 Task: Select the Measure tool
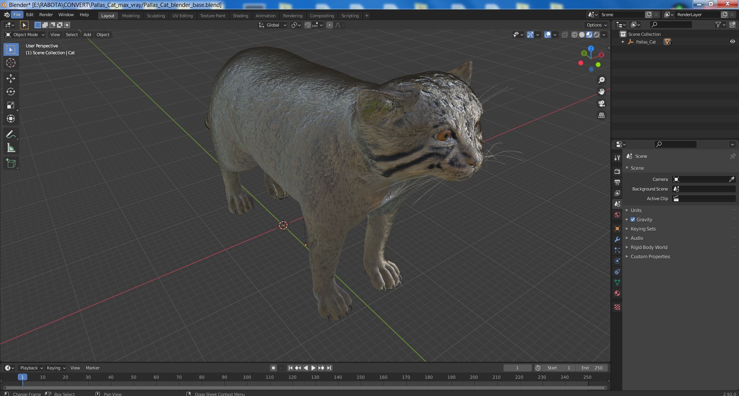[11, 148]
